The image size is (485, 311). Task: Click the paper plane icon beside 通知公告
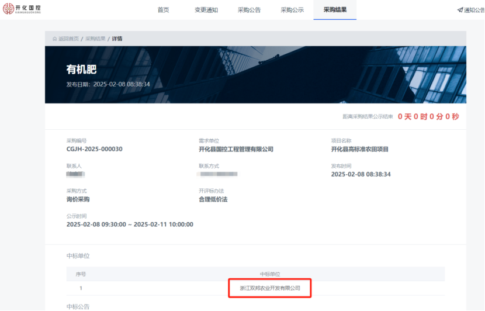point(460,10)
